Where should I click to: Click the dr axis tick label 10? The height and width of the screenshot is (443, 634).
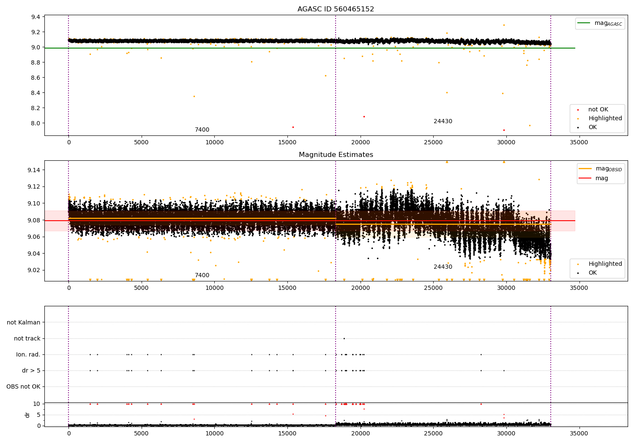(37, 404)
